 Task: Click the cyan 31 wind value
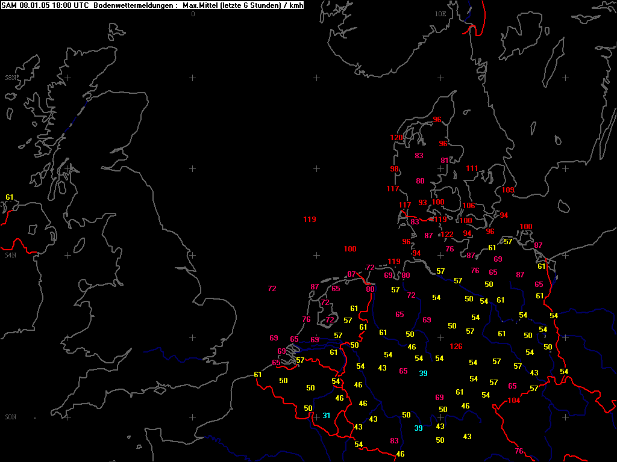pyautogui.click(x=326, y=415)
